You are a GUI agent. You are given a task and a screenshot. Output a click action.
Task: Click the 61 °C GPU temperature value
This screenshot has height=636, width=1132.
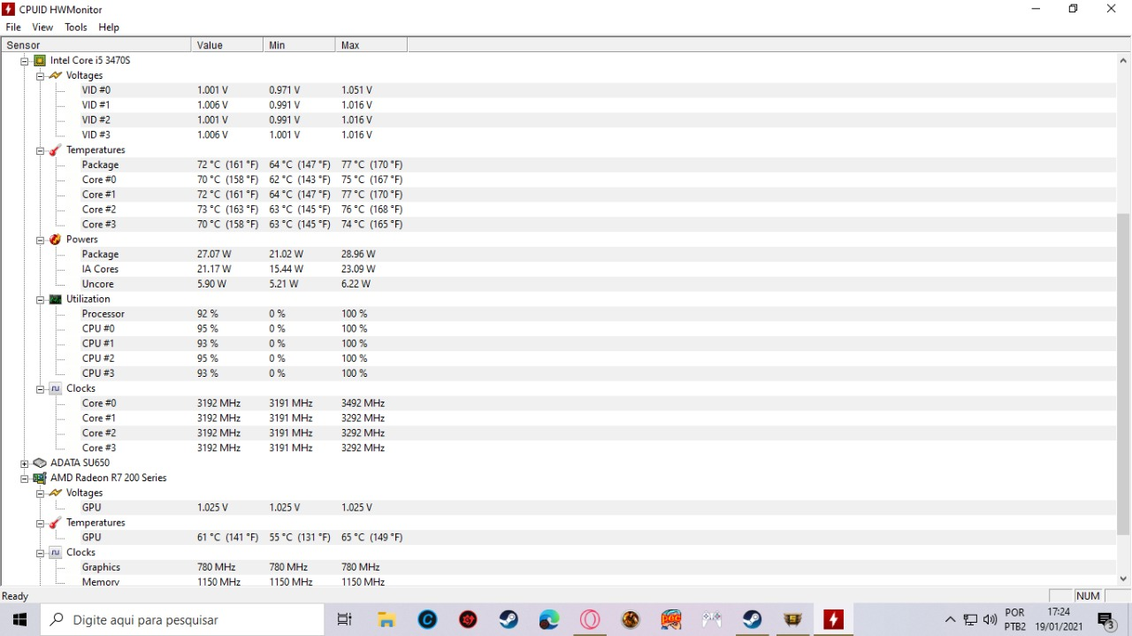pos(227,538)
